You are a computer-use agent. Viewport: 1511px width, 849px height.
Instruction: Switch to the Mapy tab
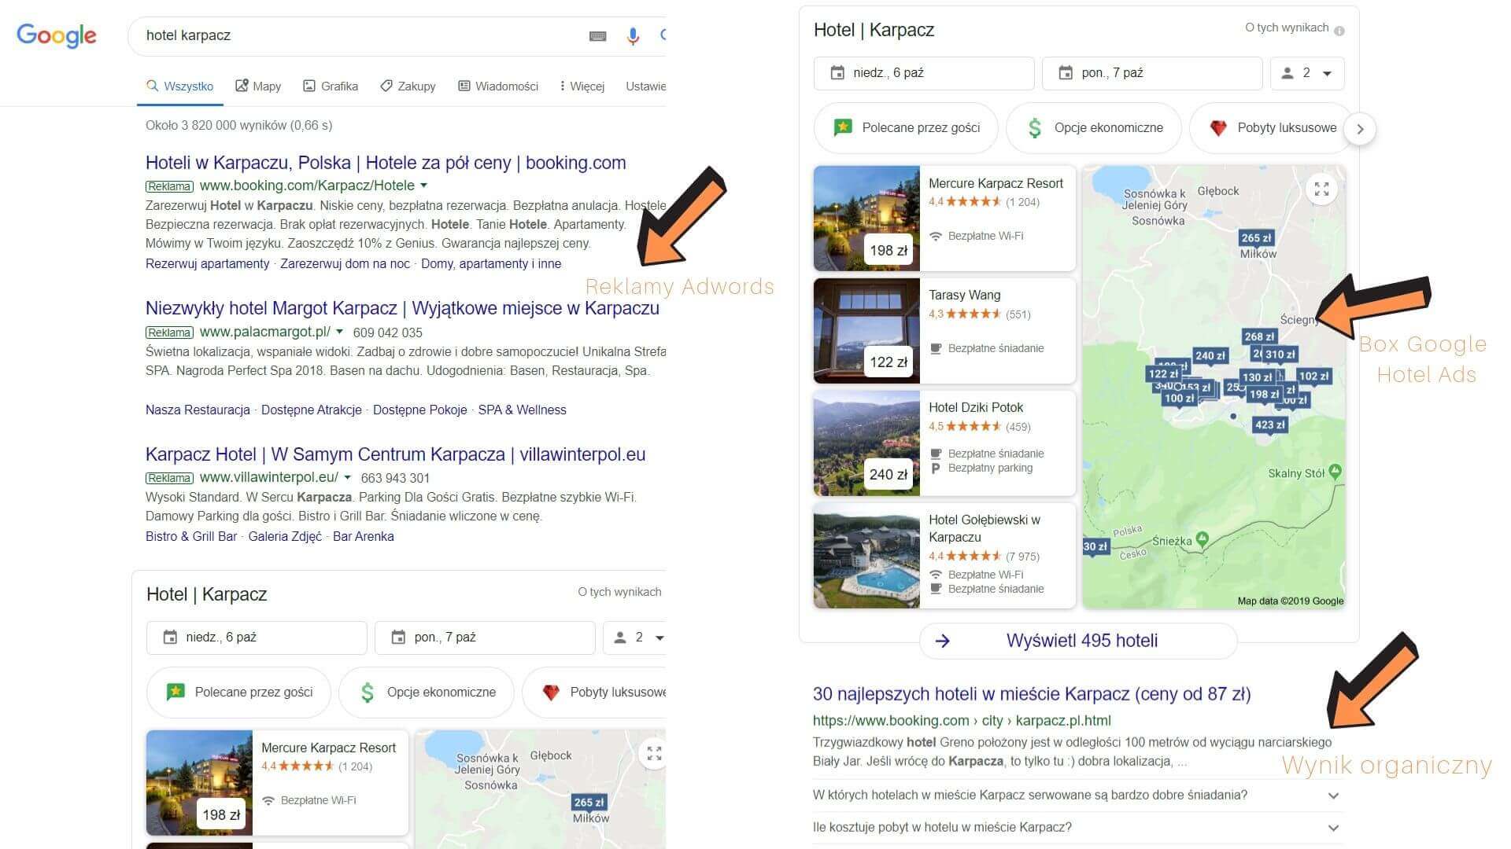[258, 86]
